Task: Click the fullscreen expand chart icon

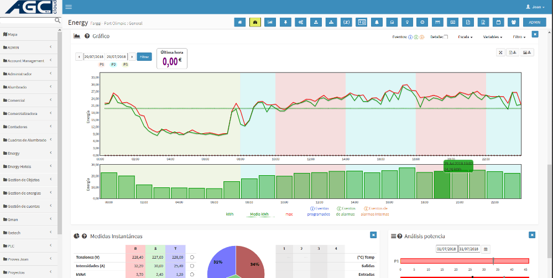Action: 500,53
